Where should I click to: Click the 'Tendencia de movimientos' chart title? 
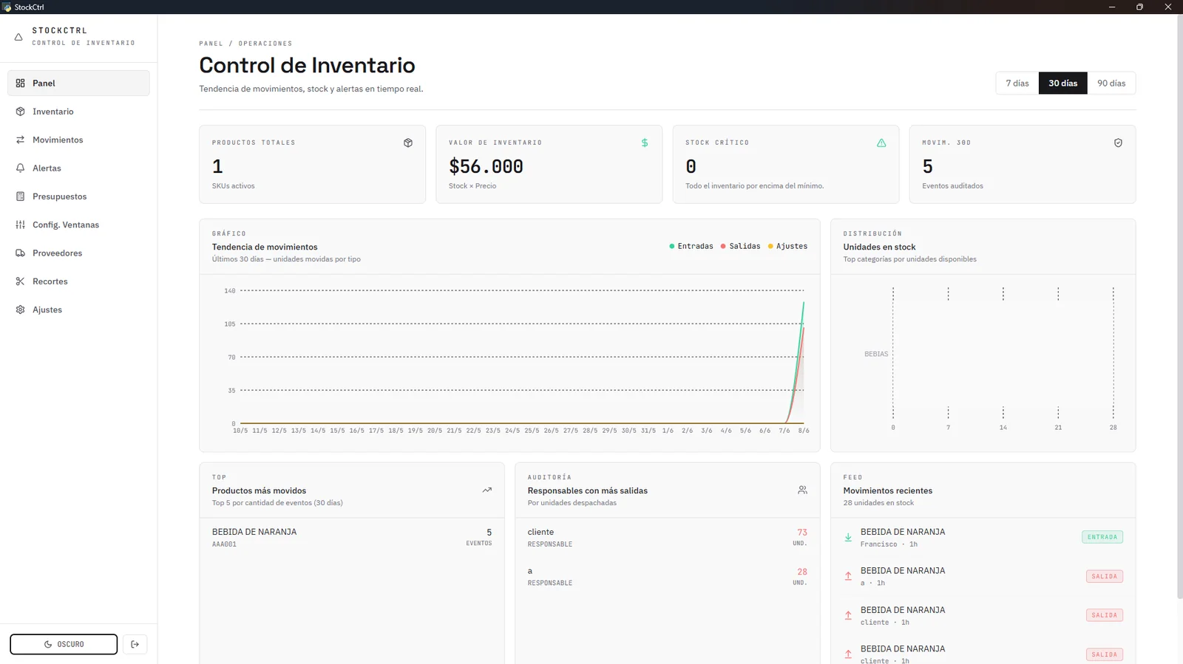pos(265,247)
